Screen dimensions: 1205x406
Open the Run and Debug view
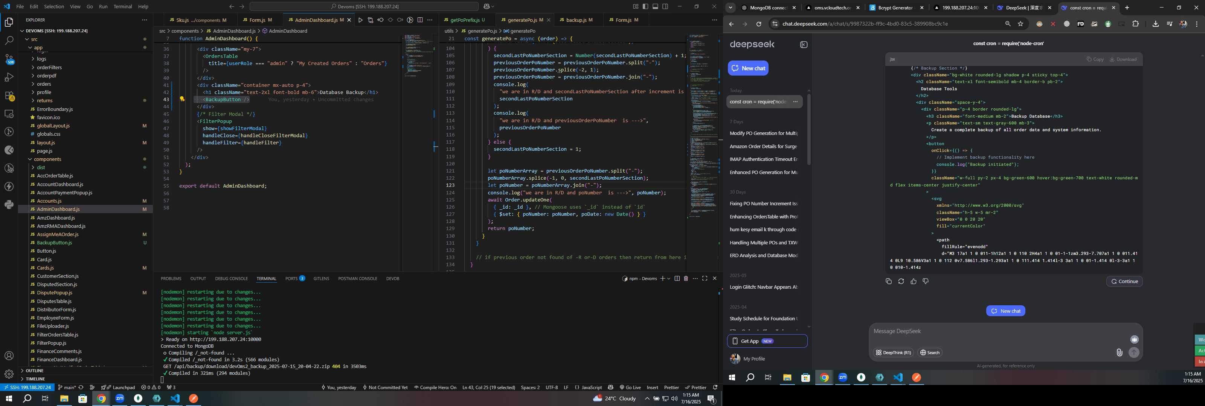click(9, 77)
